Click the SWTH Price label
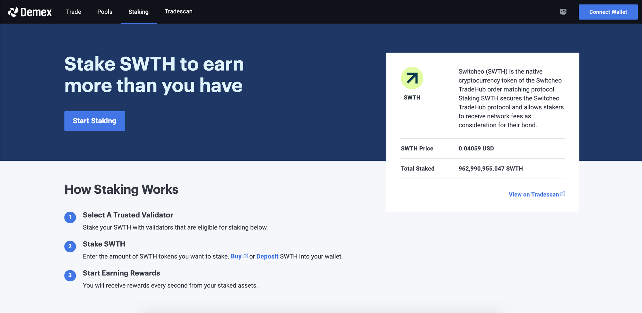Viewport: 642px width, 313px height. 417,148
